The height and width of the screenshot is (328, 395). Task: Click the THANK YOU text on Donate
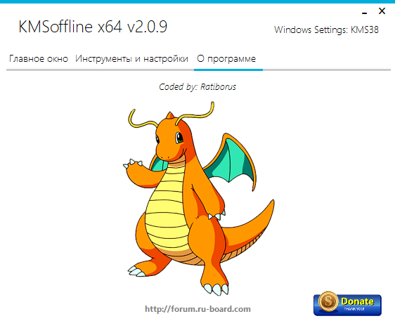click(x=354, y=309)
